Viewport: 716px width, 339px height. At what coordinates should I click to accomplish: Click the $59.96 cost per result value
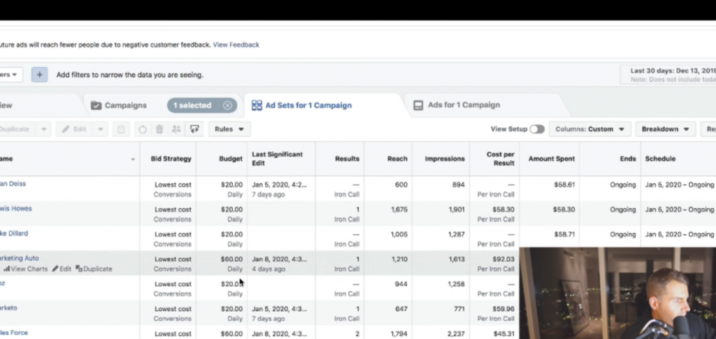pos(503,309)
